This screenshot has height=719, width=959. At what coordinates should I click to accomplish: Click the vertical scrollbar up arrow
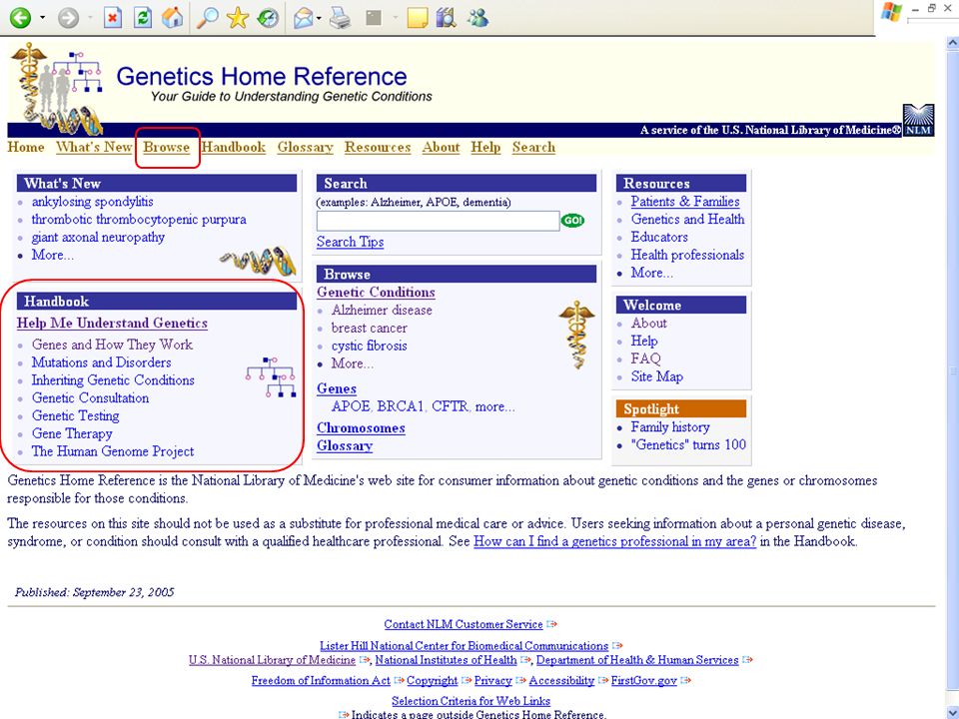pos(952,43)
